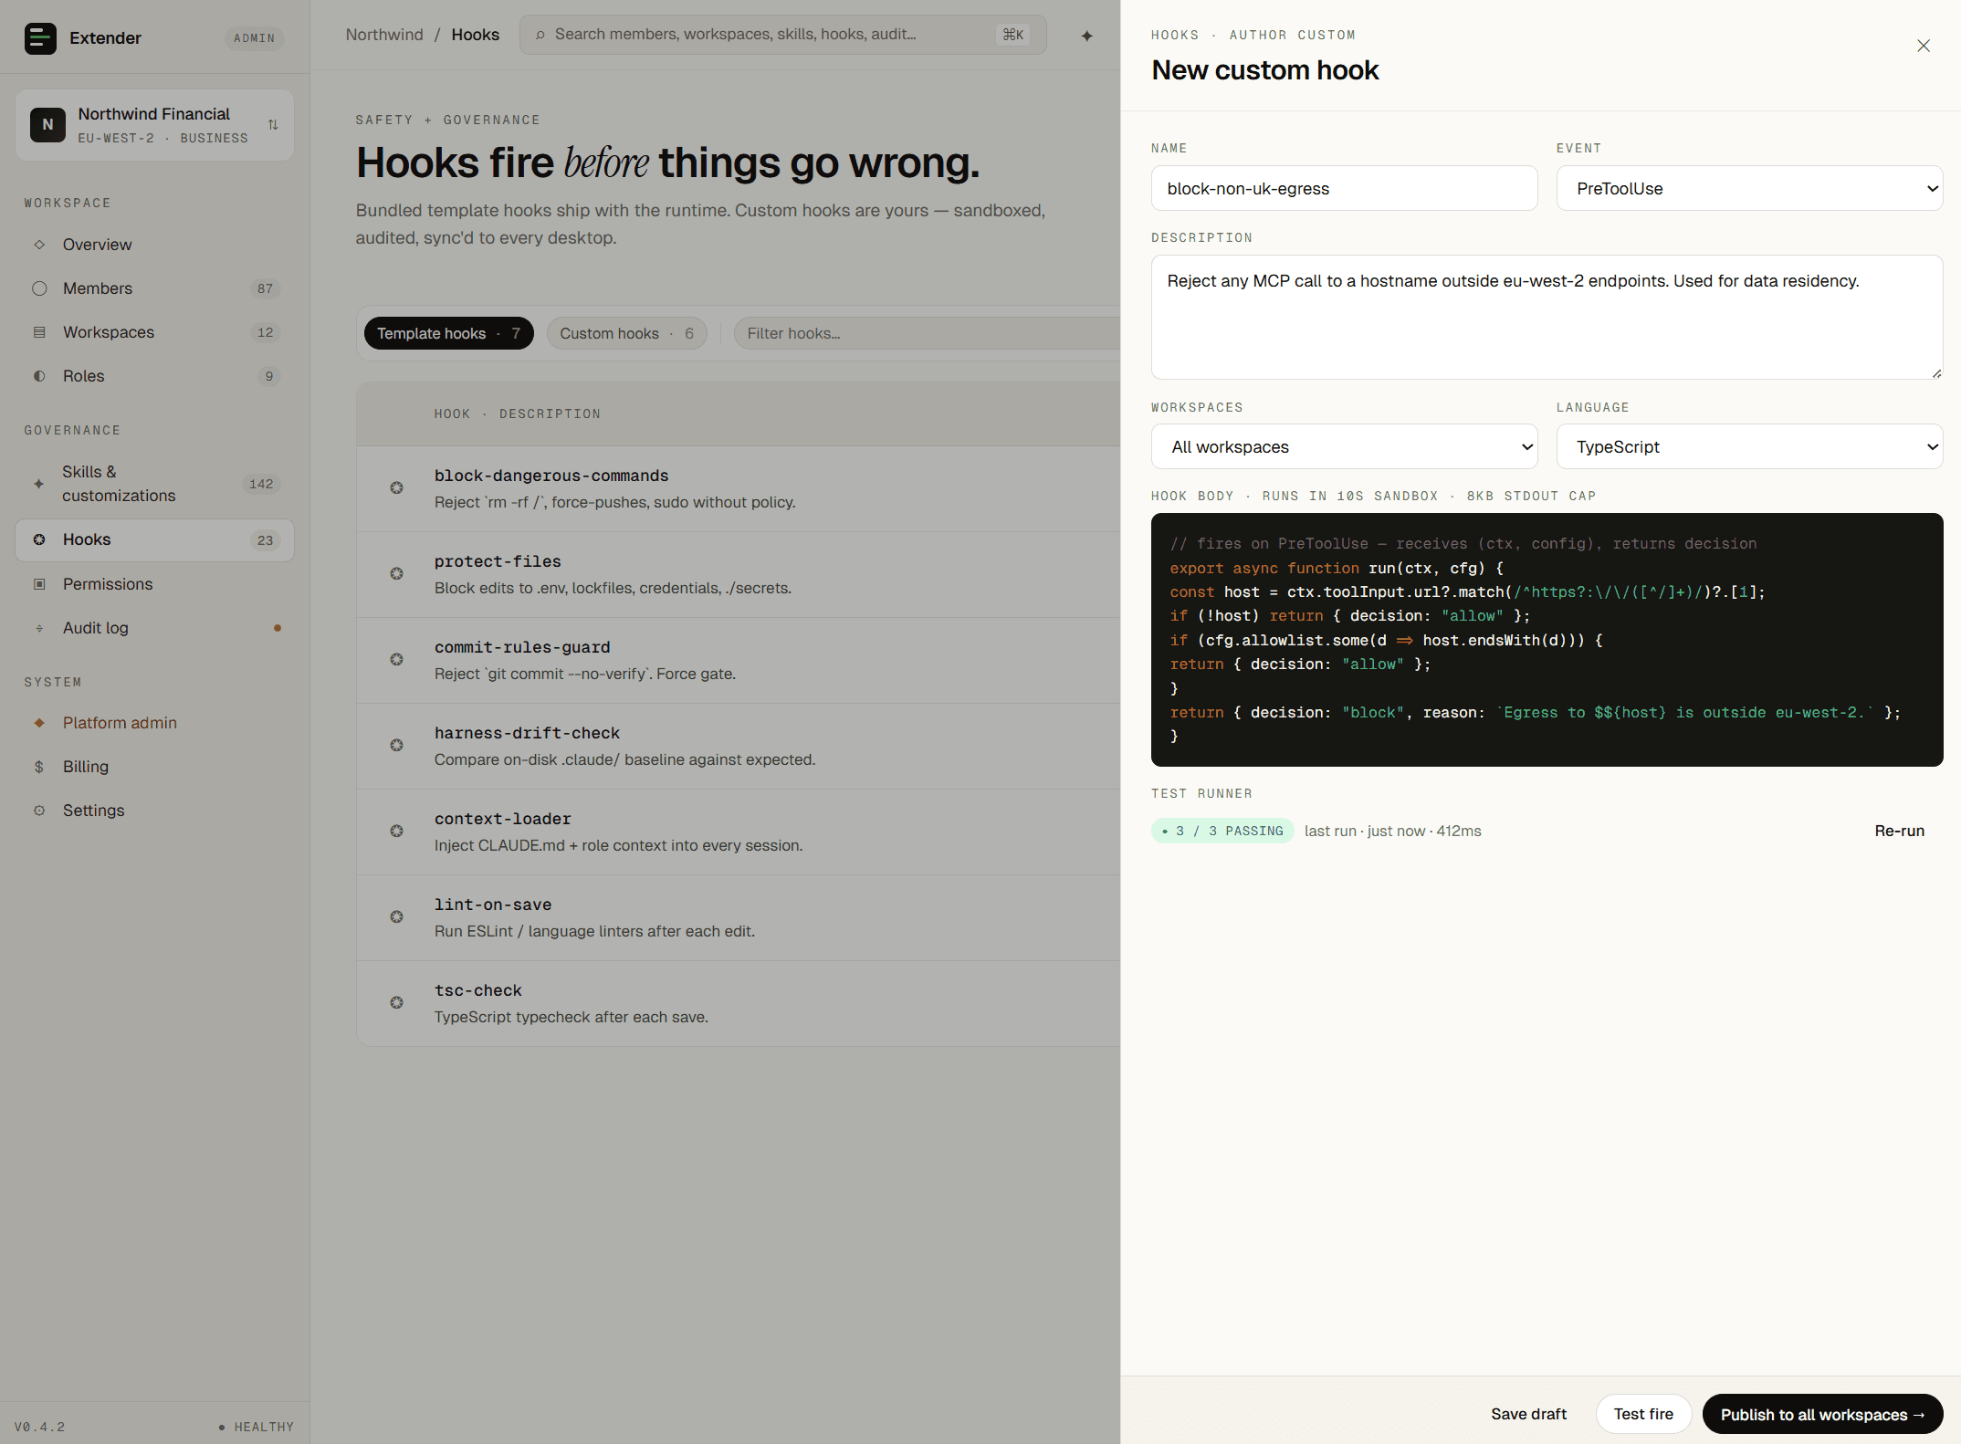Click the Audit log icon
1961x1444 pixels.
click(x=39, y=628)
